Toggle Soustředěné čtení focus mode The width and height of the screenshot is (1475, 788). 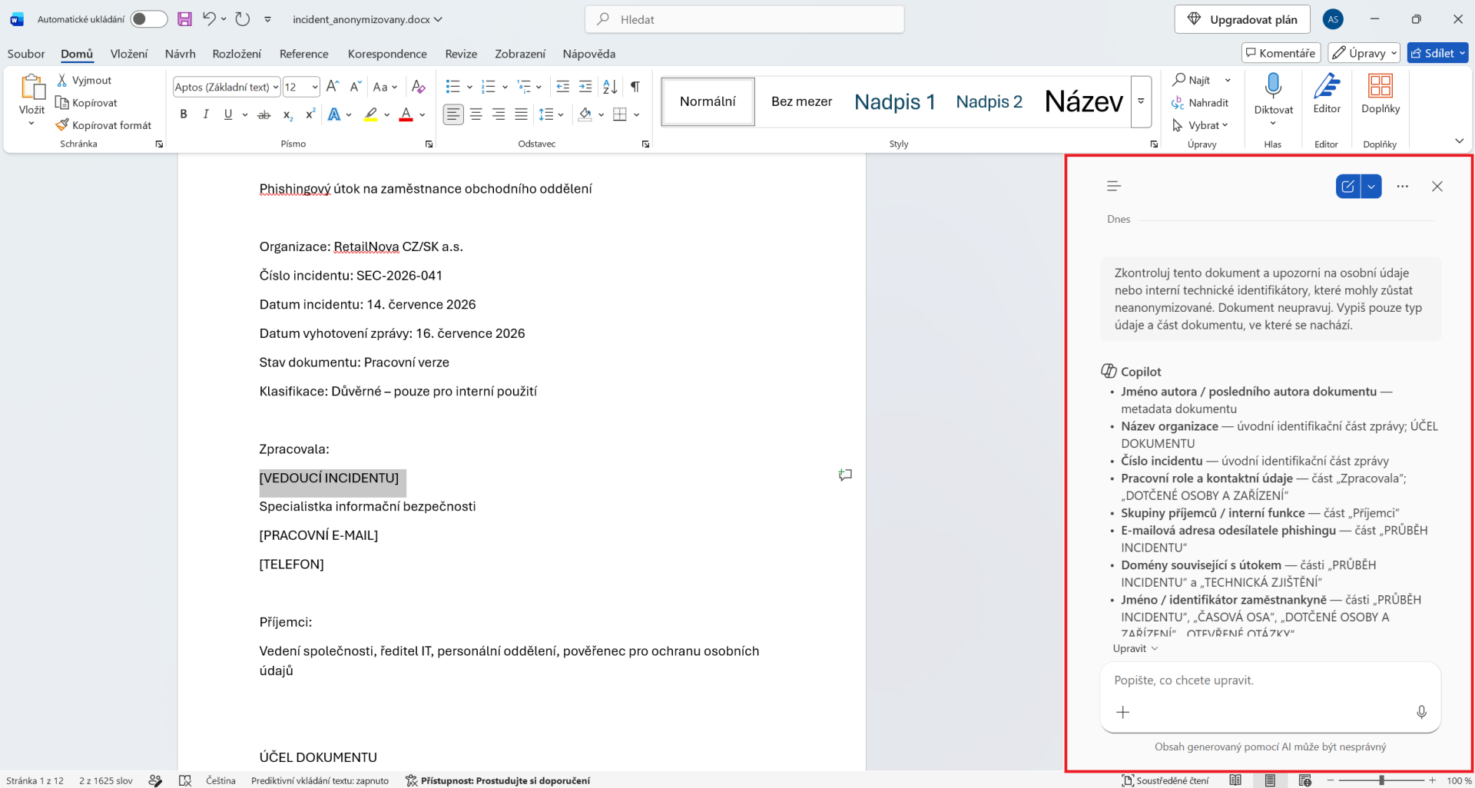click(1165, 780)
